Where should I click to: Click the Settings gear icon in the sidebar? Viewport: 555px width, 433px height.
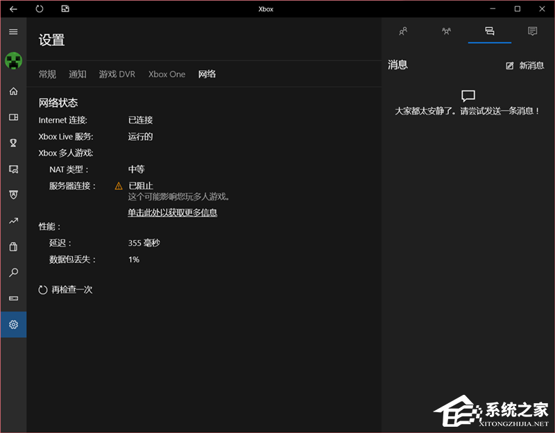point(13,324)
